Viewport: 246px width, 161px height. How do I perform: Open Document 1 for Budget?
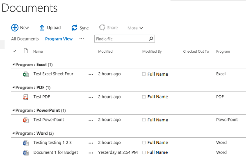(x=56, y=152)
